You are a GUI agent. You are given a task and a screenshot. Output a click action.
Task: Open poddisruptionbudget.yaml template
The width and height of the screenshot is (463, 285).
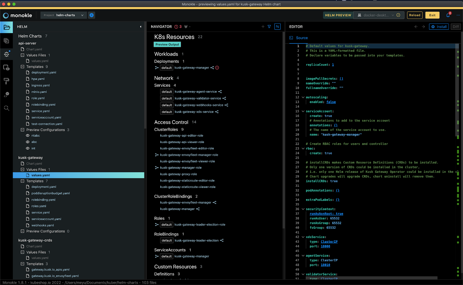51,193
